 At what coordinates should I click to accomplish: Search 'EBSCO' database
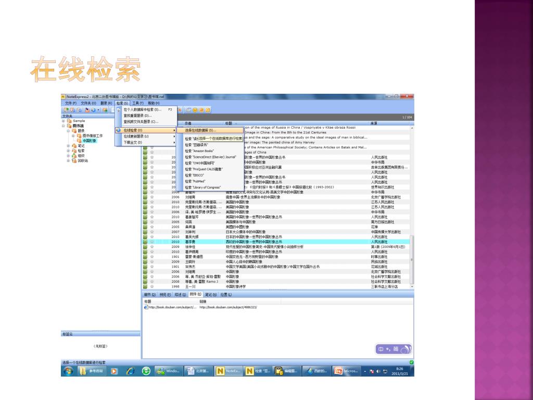(210, 176)
